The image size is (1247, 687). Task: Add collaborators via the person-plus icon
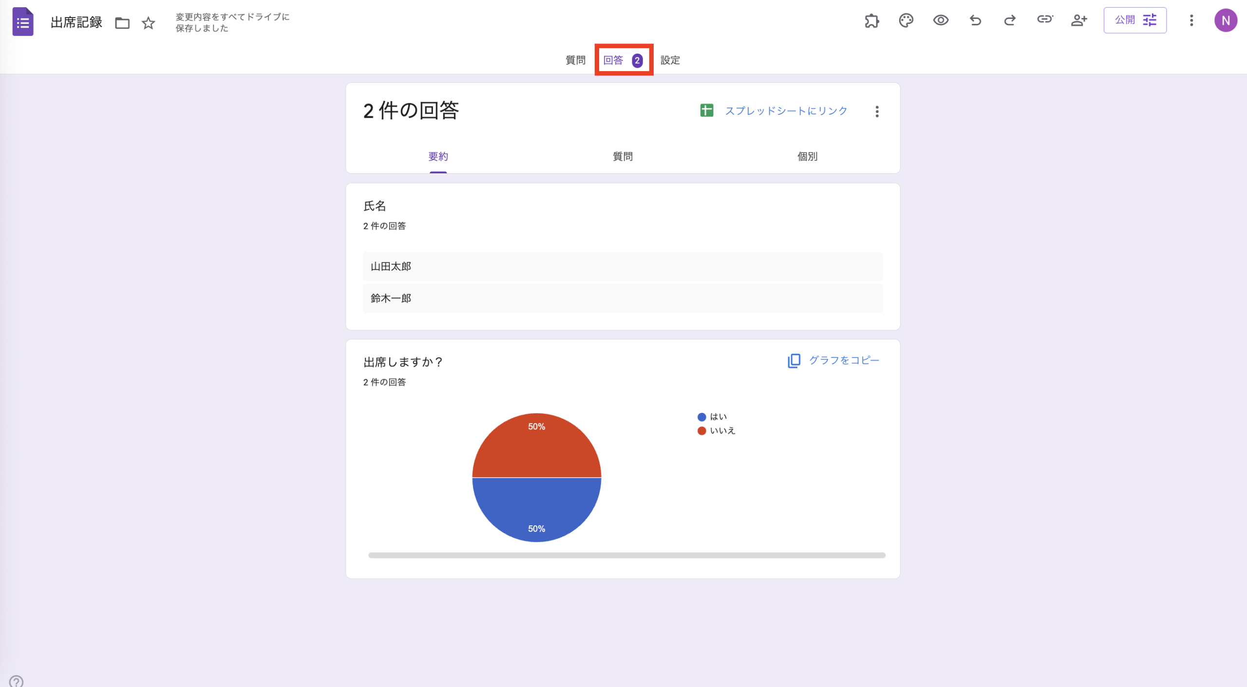1079,20
